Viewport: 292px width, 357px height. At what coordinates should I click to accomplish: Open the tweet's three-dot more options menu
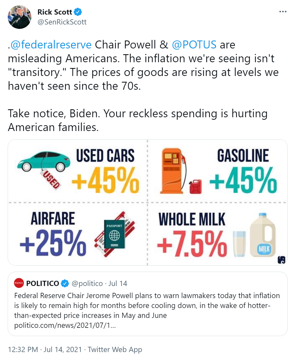pyautogui.click(x=283, y=12)
